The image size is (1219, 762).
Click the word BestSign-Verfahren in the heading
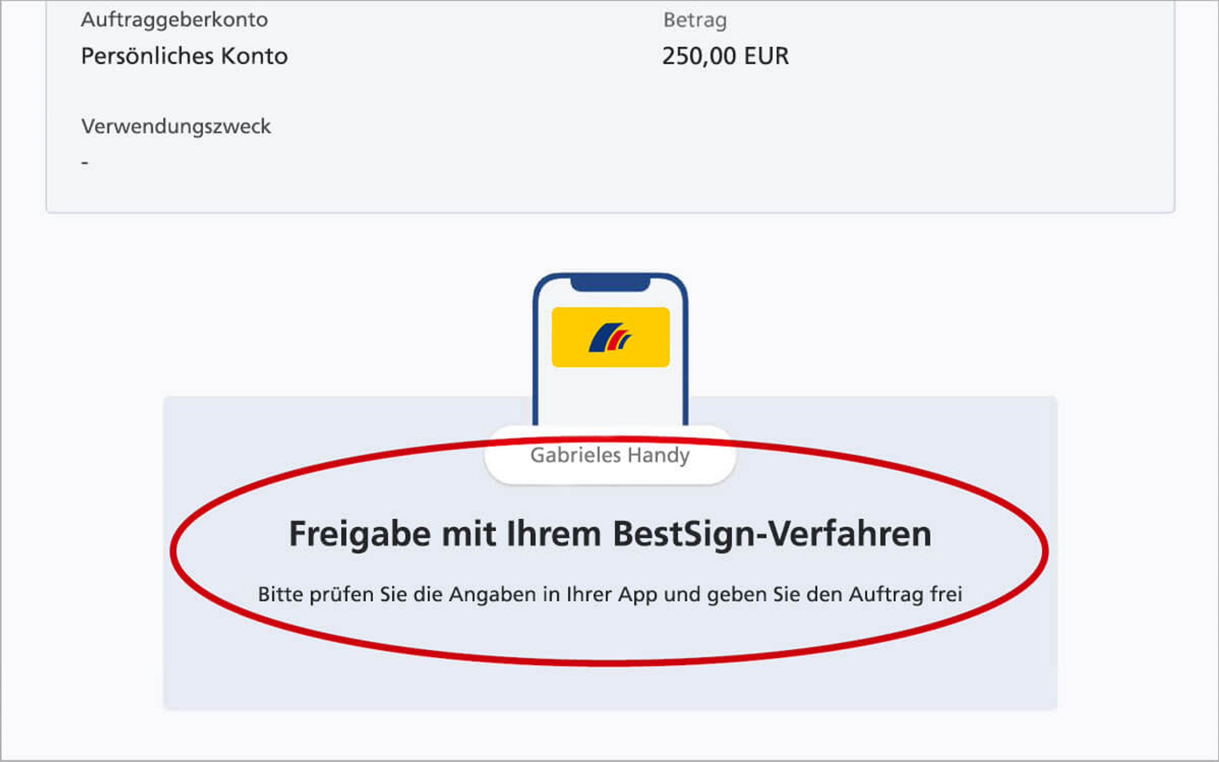coord(772,534)
